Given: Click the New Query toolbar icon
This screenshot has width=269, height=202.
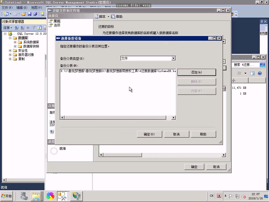Looking at the screenshot, I should coord(42,14).
